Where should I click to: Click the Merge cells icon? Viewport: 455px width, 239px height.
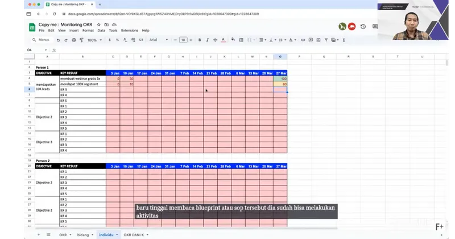tap(249, 40)
